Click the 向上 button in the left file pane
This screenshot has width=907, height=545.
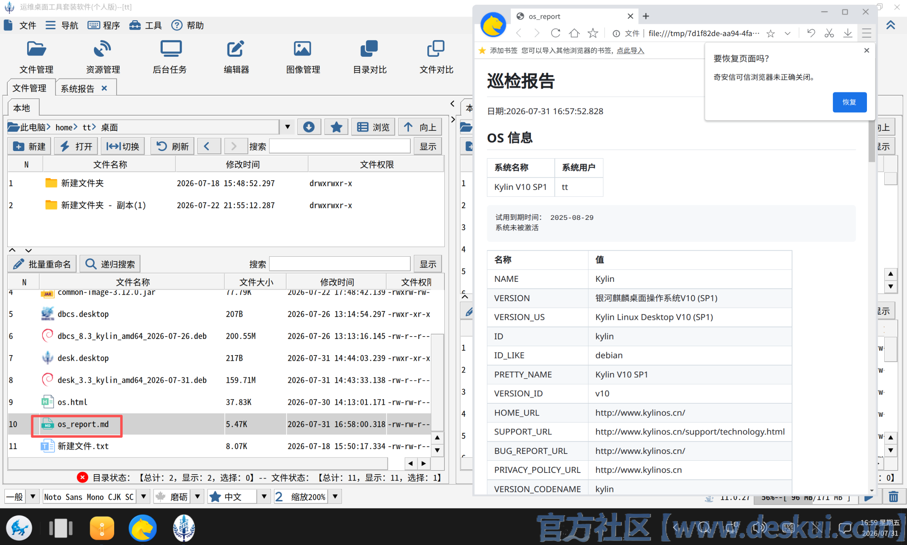click(420, 127)
